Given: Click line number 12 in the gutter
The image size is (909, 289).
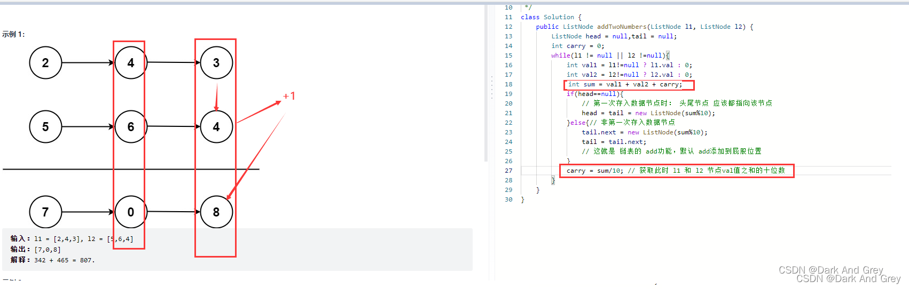Looking at the screenshot, I should click(508, 27).
